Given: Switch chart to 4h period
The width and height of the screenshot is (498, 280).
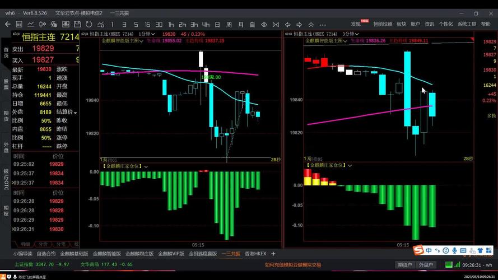Looking at the screenshot, I should pyautogui.click(x=206, y=24).
